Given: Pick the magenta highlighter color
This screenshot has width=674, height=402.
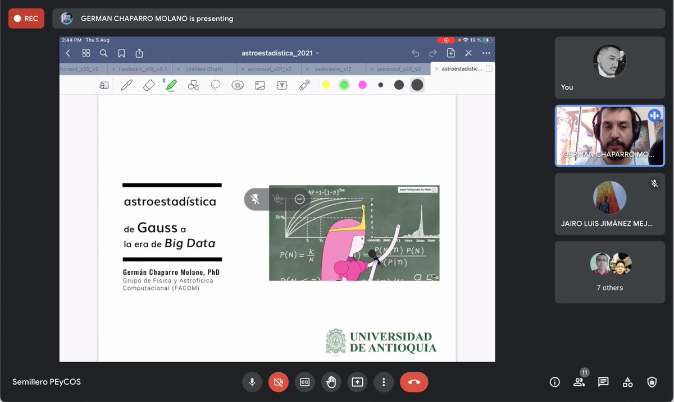Looking at the screenshot, I should pos(363,85).
